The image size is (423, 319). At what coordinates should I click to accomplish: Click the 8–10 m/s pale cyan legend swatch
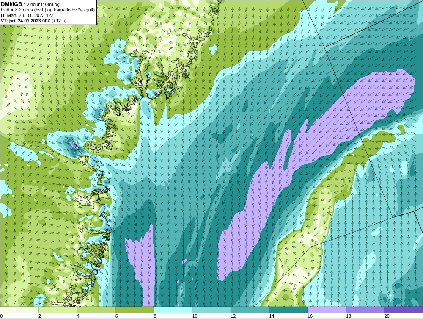coord(173,310)
